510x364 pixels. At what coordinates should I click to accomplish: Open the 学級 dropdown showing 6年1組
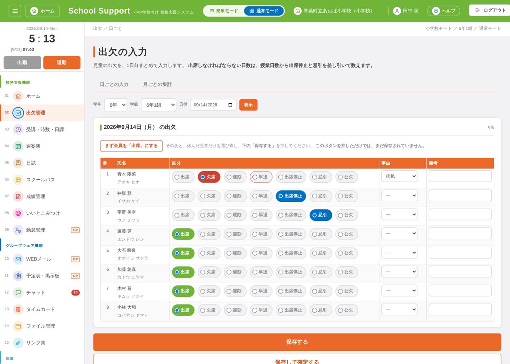159,105
